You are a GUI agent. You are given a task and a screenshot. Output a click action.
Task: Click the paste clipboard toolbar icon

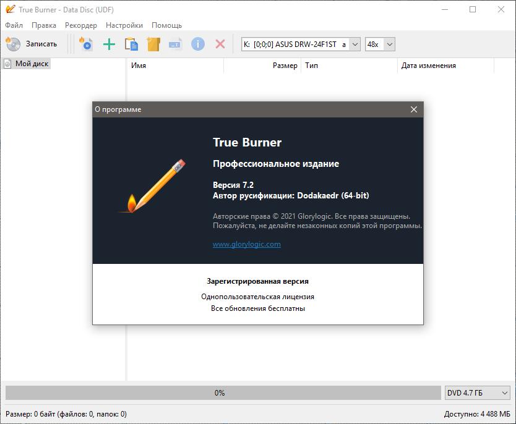pos(131,44)
